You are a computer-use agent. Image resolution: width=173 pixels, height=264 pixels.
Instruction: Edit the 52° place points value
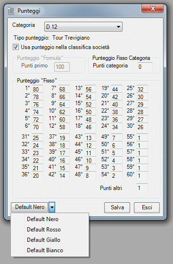[x=116, y=160]
